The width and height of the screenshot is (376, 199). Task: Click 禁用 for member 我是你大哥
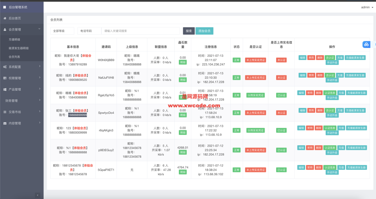(x=311, y=57)
